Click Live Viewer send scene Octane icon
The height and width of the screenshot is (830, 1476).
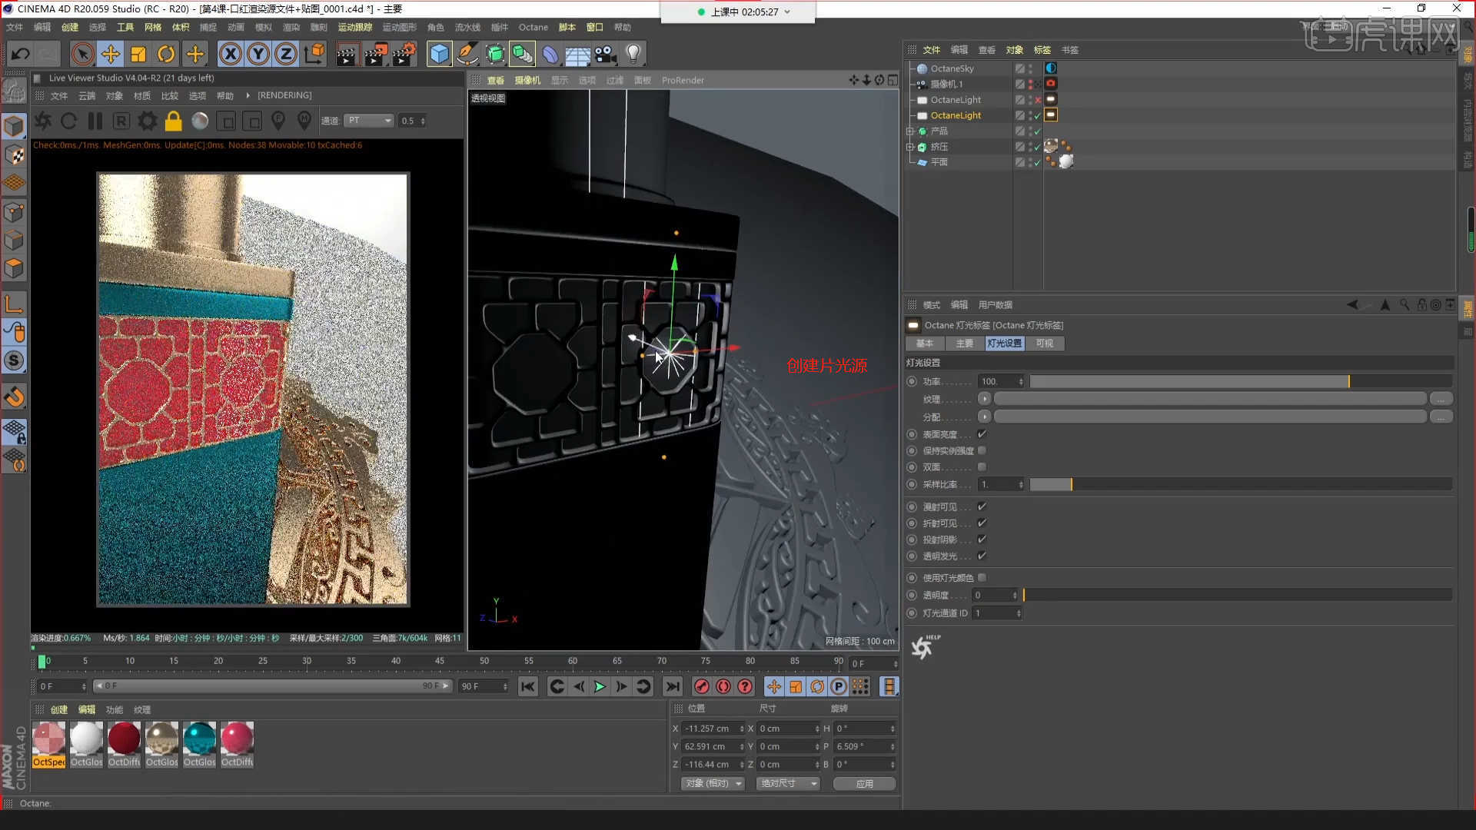(43, 121)
